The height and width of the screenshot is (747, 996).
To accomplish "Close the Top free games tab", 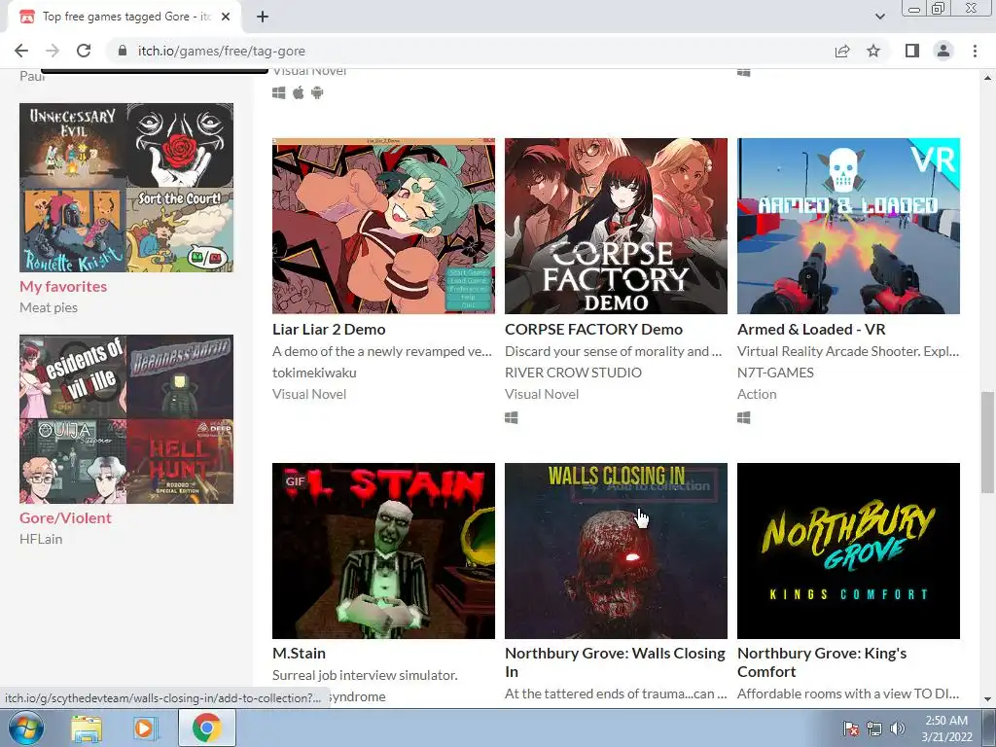I will [226, 17].
